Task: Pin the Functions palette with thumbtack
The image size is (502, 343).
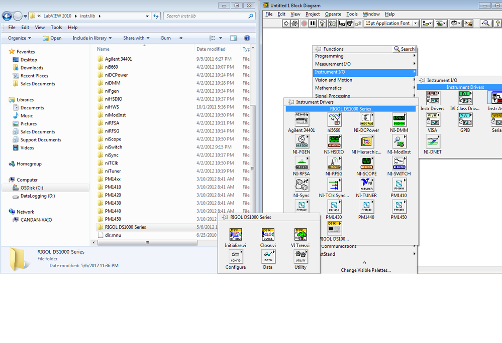Action: (318, 49)
